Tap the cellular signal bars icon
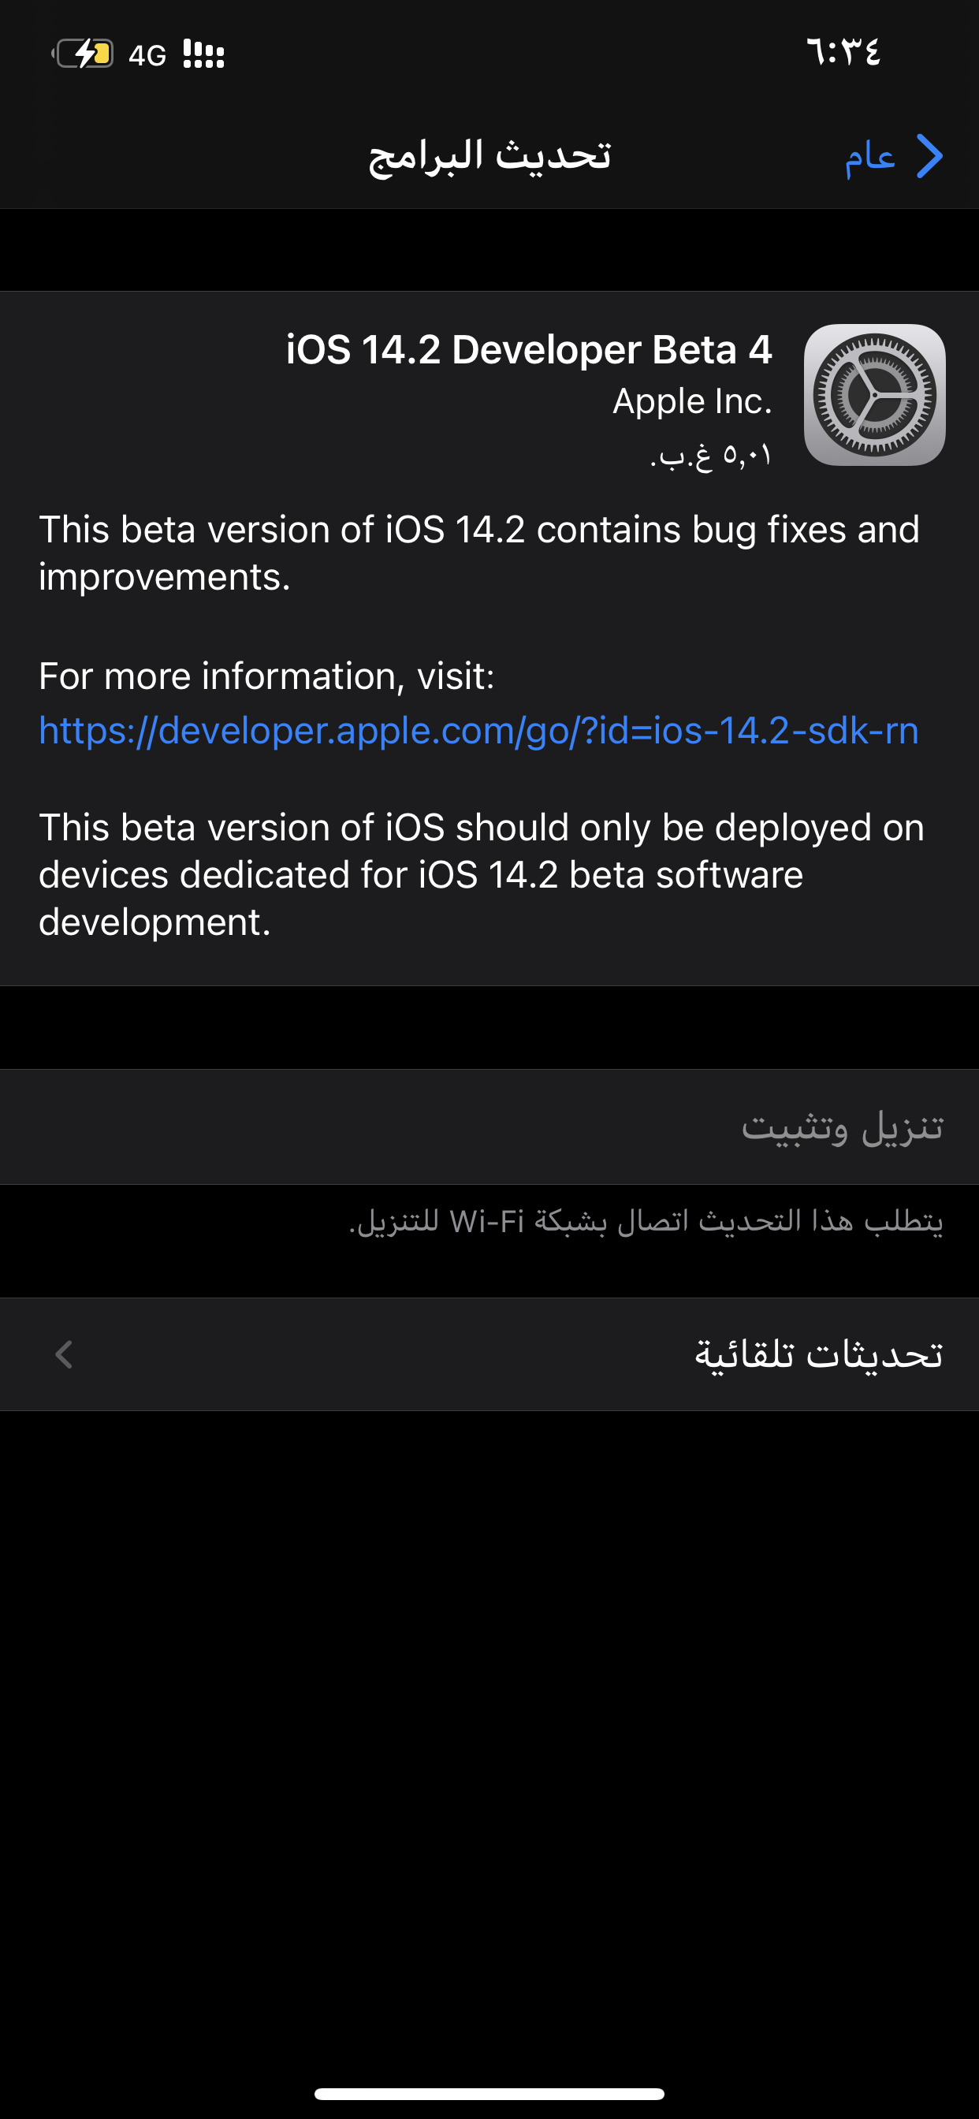 203,54
